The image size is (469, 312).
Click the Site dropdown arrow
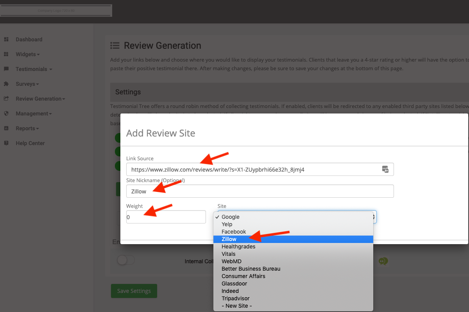pos(374,216)
